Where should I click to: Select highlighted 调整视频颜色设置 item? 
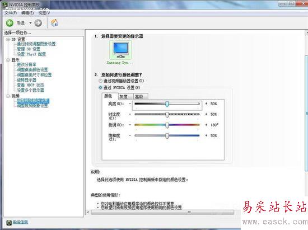33,101
